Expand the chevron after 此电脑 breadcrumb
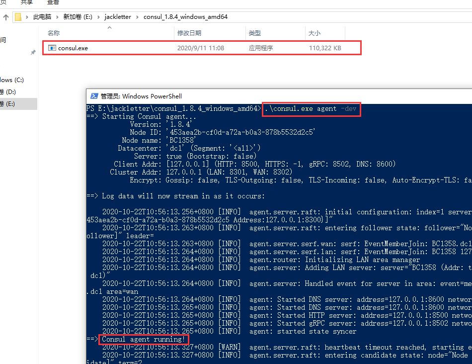The image size is (472, 364). pos(57,17)
